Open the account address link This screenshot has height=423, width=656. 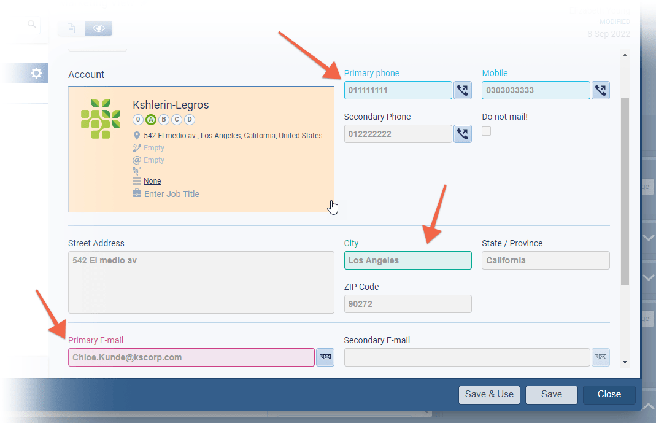[233, 136]
